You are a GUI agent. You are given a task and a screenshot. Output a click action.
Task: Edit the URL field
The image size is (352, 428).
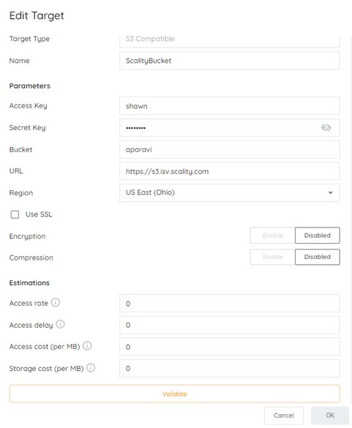[230, 171]
